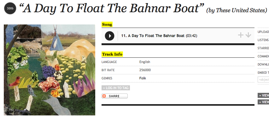Viewport: 269px width, 117px height.
Task: Click the plus icon to add track
Action: (241, 35)
